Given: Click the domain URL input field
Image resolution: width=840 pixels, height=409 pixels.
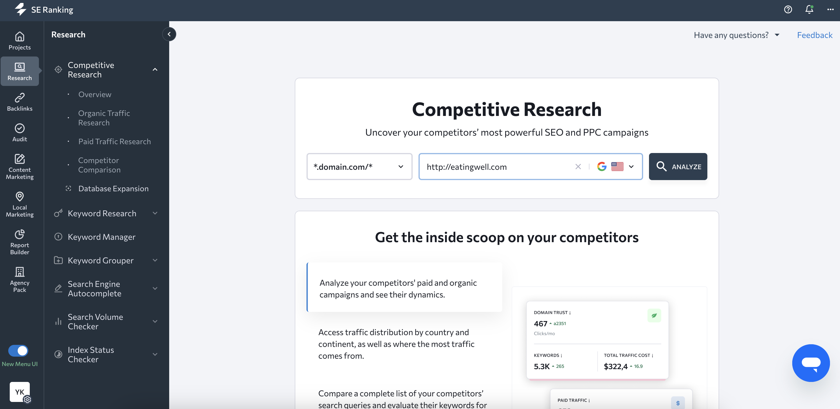Looking at the screenshot, I should click(497, 167).
